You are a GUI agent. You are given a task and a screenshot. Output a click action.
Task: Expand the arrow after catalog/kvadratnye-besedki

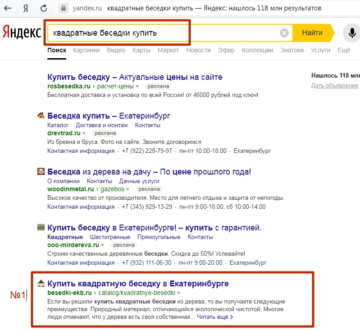pos(178,293)
